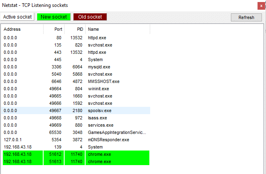This screenshot has width=266, height=174.
Task: Select the chrome.exe row with port 51612
Action: [x=99, y=154]
